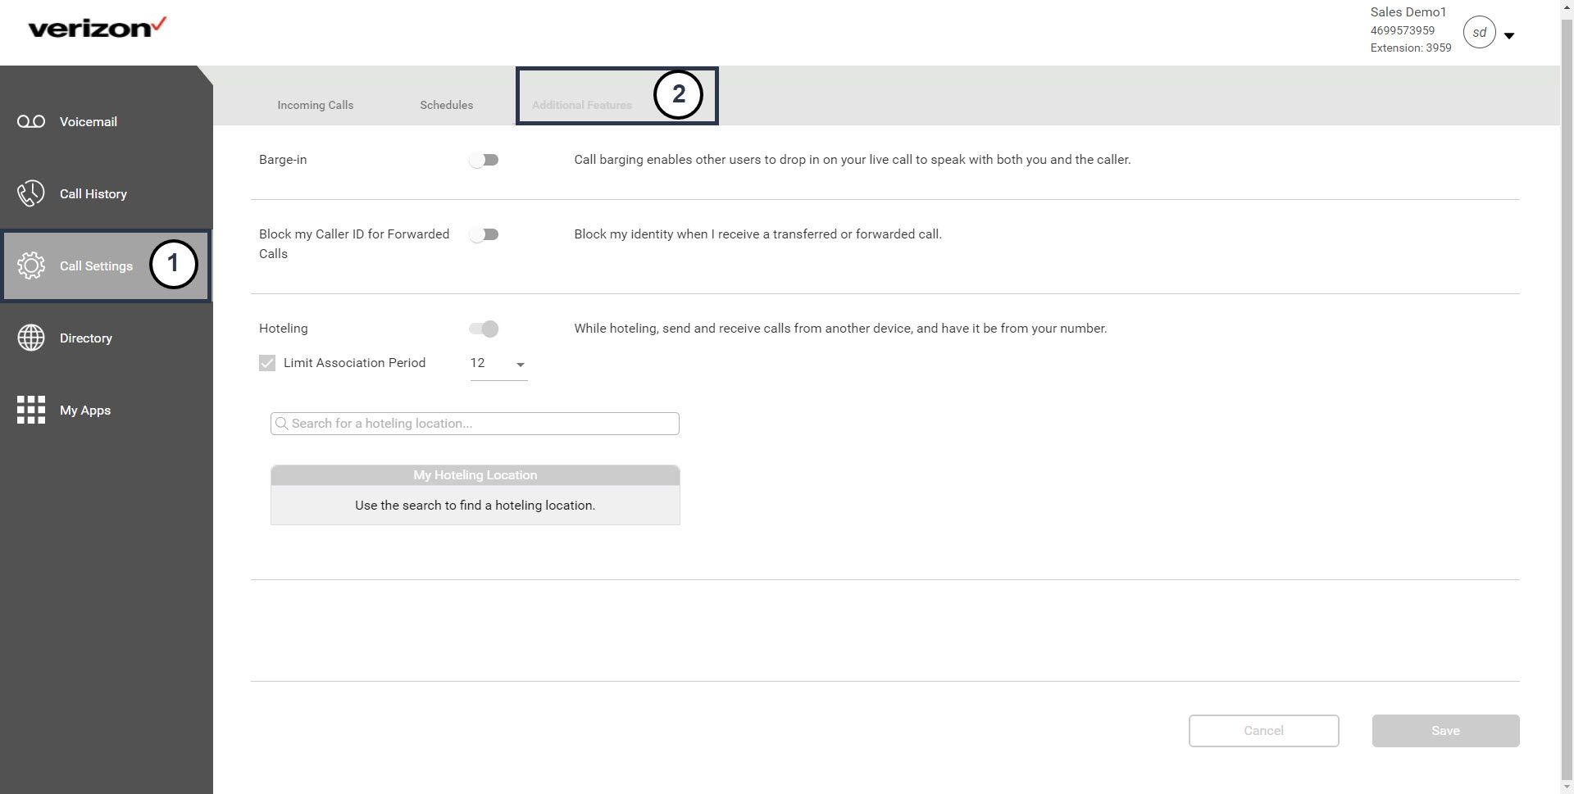Select the Call Settings gear icon

[x=31, y=265]
